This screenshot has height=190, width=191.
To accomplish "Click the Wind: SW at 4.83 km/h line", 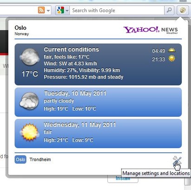I will coord(70,63).
